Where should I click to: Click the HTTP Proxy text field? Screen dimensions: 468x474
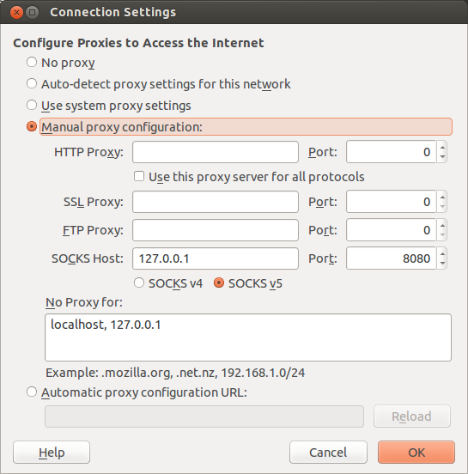[216, 152]
